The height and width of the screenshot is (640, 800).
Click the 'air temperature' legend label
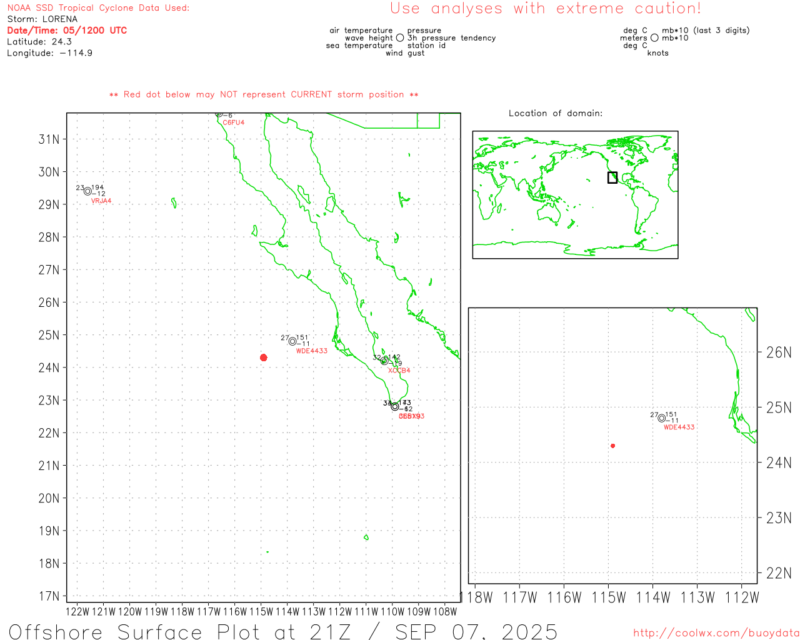(361, 31)
